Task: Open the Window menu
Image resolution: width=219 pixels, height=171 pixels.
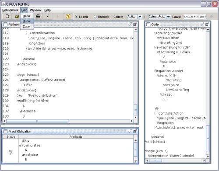Action: point(35,10)
